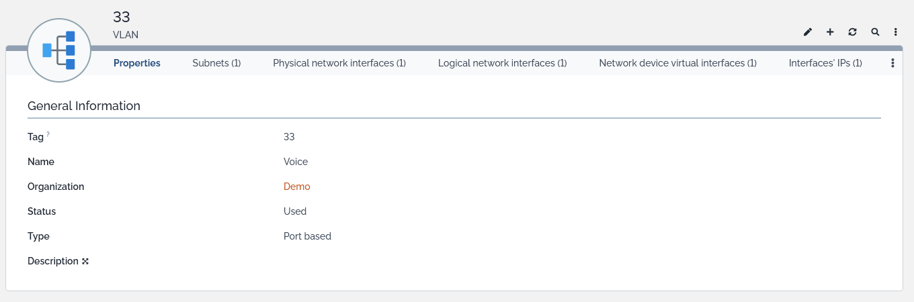The width and height of the screenshot is (914, 302).
Task: Show the Logical network interfaces tab
Action: point(502,63)
